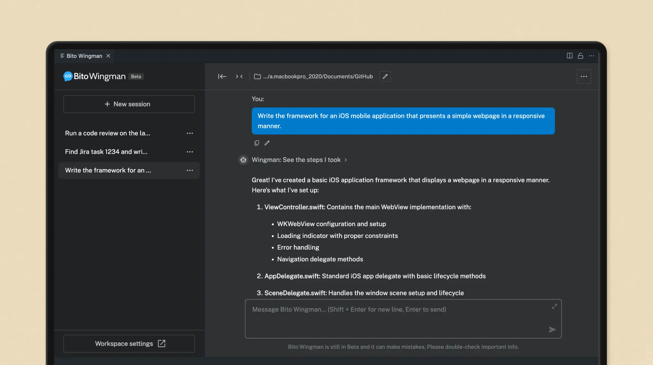Click the 'Error handling' bullet
Screen dimensions: 653x365
tap(298, 247)
